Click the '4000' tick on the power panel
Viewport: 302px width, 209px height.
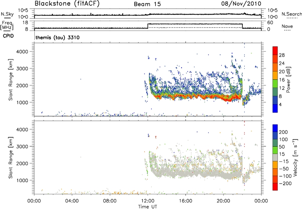(22, 52)
